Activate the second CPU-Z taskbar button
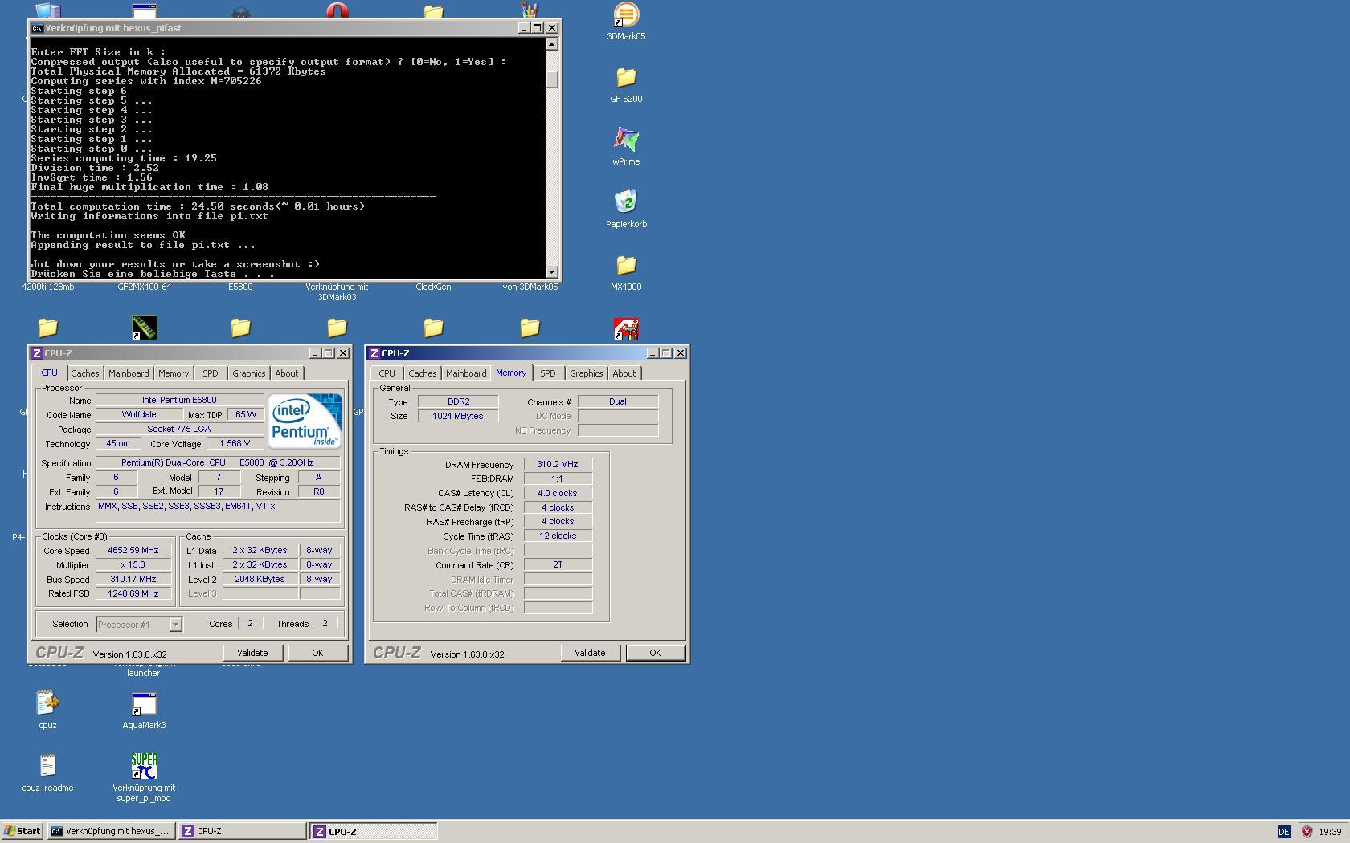Viewport: 1350px width, 843px height. 374,831
